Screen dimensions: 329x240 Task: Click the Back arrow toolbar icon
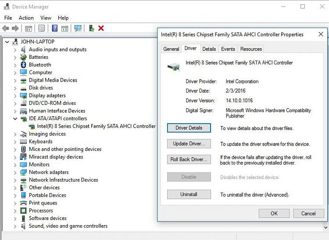pyautogui.click(x=6, y=28)
